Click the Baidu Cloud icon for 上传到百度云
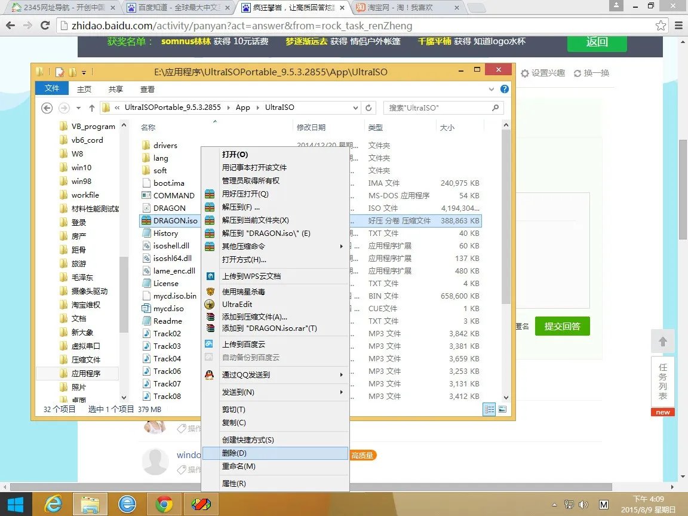Viewport: 688px width, 516px height. [x=209, y=343]
